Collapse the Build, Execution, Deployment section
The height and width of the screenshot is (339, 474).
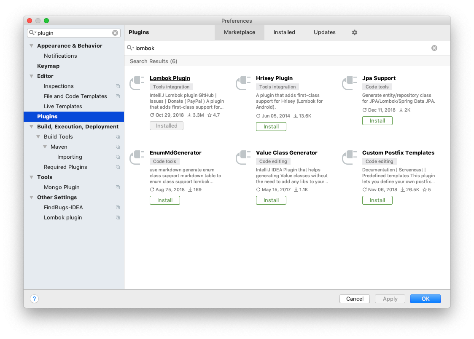(31, 127)
